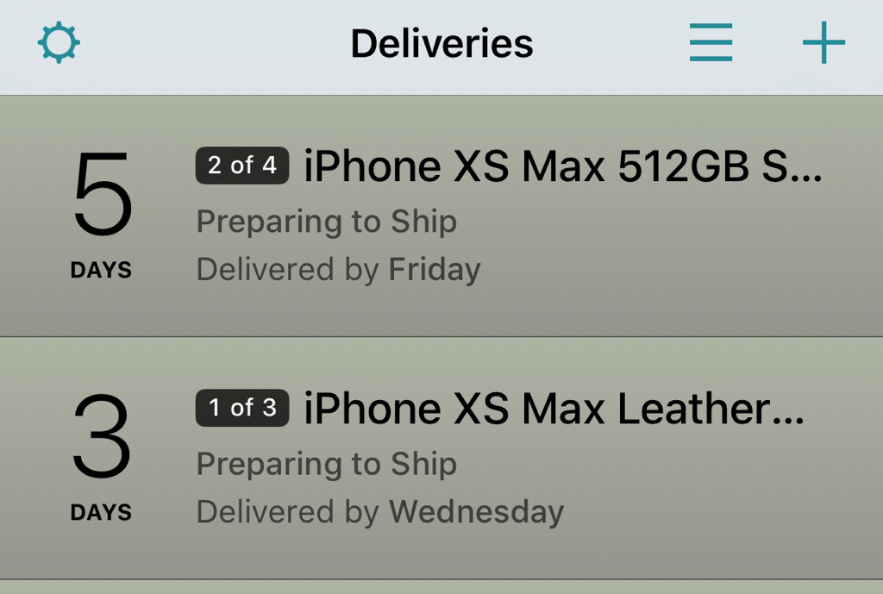Tap the 5 days countdown number
The height and width of the screenshot is (594, 883).
[102, 195]
